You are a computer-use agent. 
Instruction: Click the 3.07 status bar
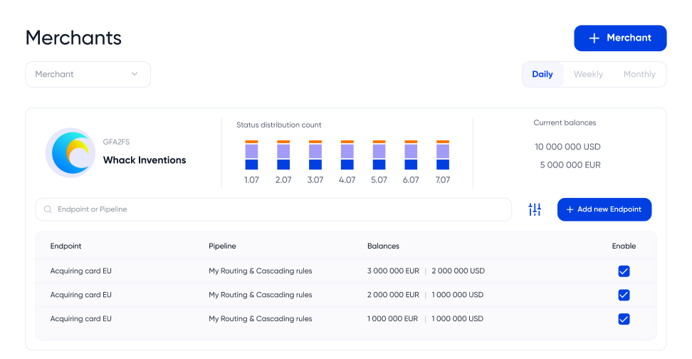[315, 155]
